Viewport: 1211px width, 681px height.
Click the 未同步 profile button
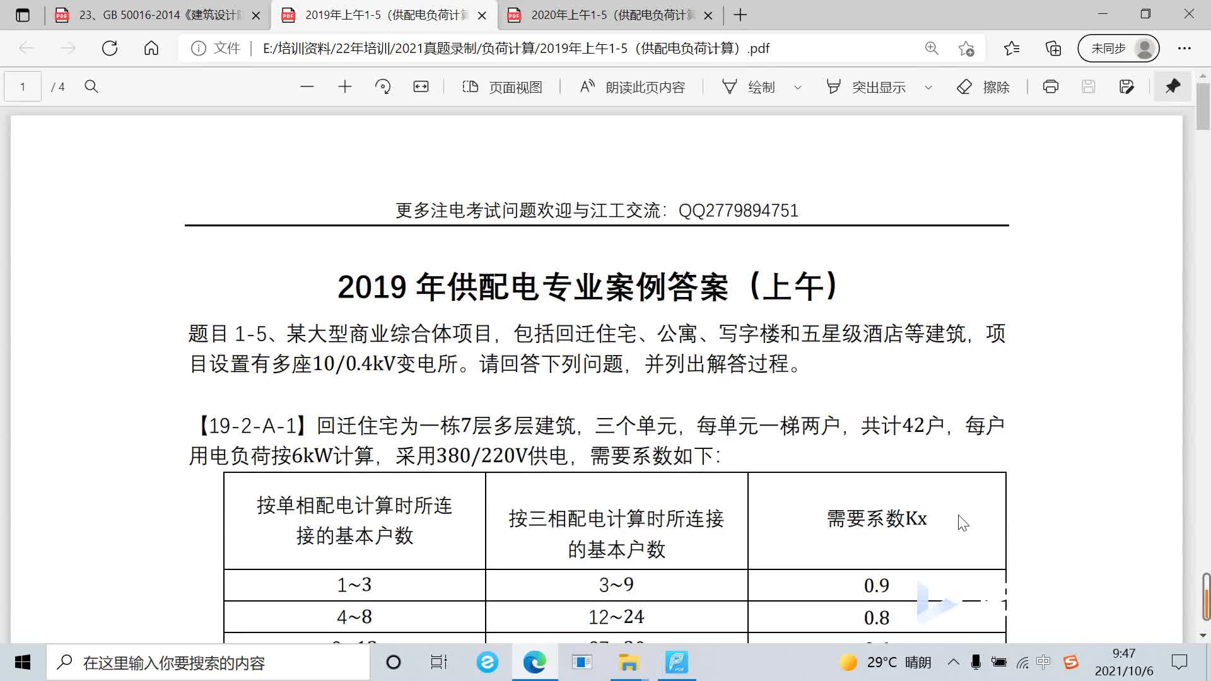coord(1118,49)
